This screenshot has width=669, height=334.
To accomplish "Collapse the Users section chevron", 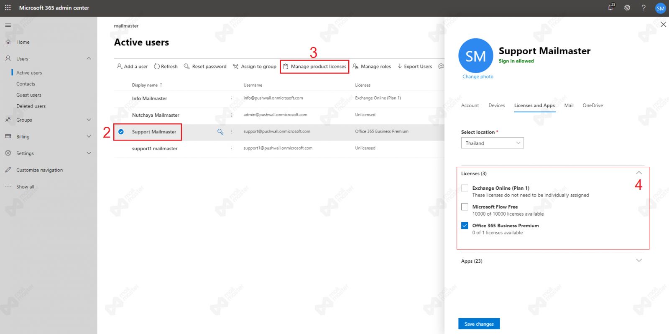I will point(89,58).
